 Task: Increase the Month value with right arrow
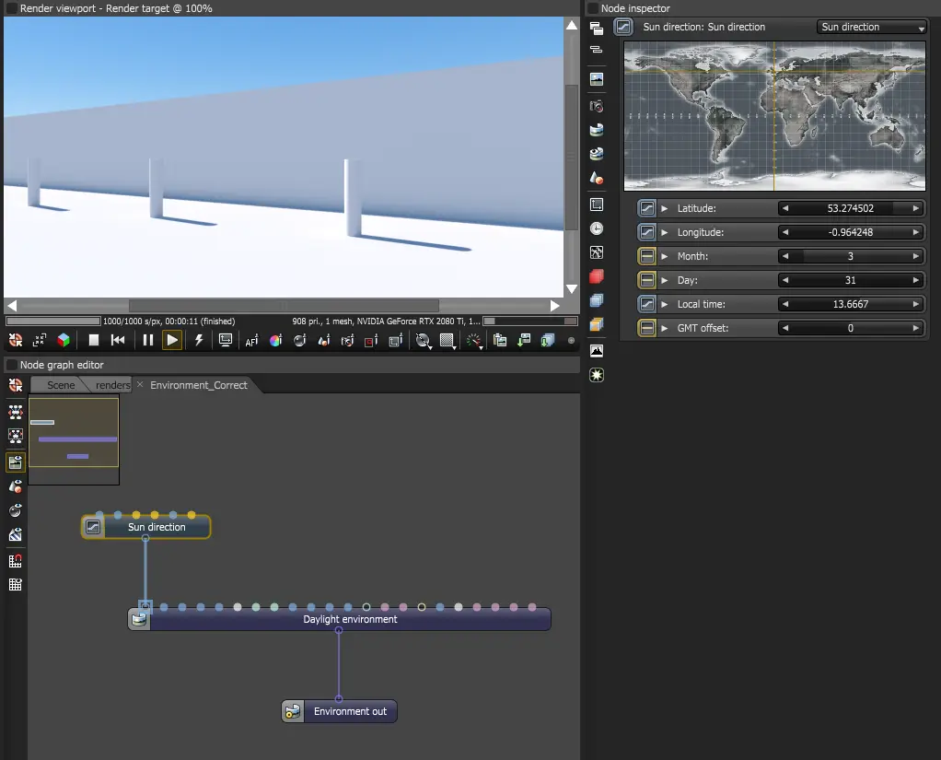pyautogui.click(x=916, y=256)
